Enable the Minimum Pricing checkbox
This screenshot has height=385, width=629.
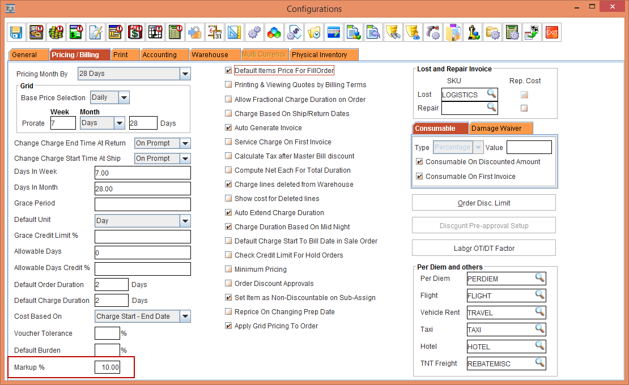tap(229, 269)
